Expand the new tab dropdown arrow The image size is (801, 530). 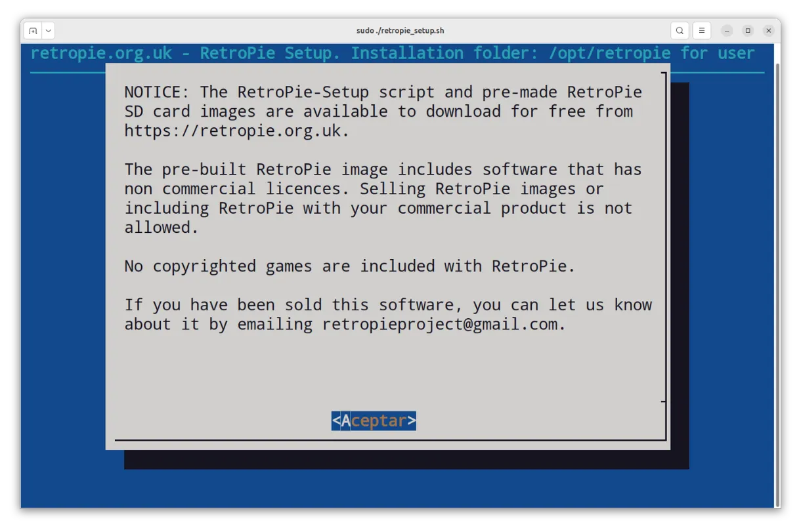click(48, 31)
